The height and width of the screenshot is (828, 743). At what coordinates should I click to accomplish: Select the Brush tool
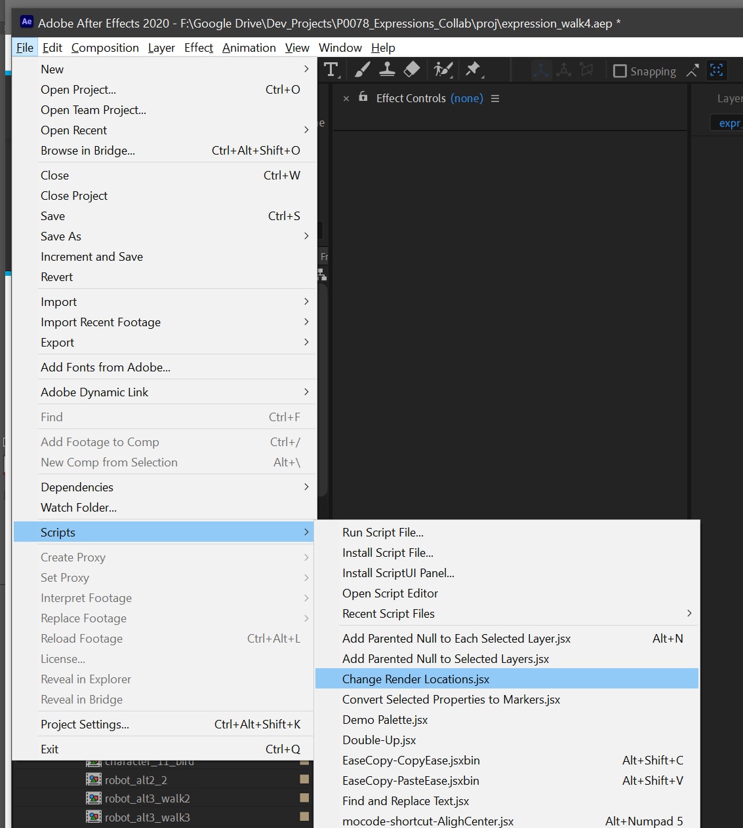362,69
